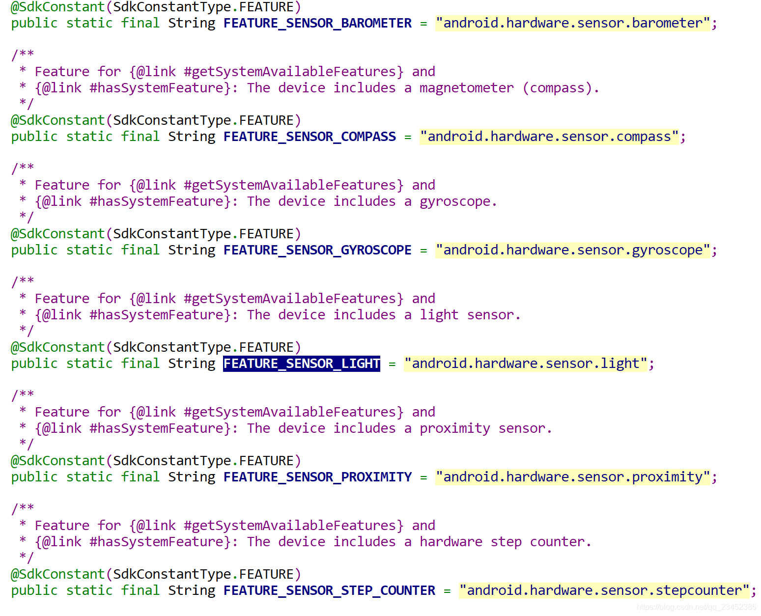This screenshot has height=616, width=761.
Task: Click the "final" keyword on the proximity line
Action: point(141,477)
